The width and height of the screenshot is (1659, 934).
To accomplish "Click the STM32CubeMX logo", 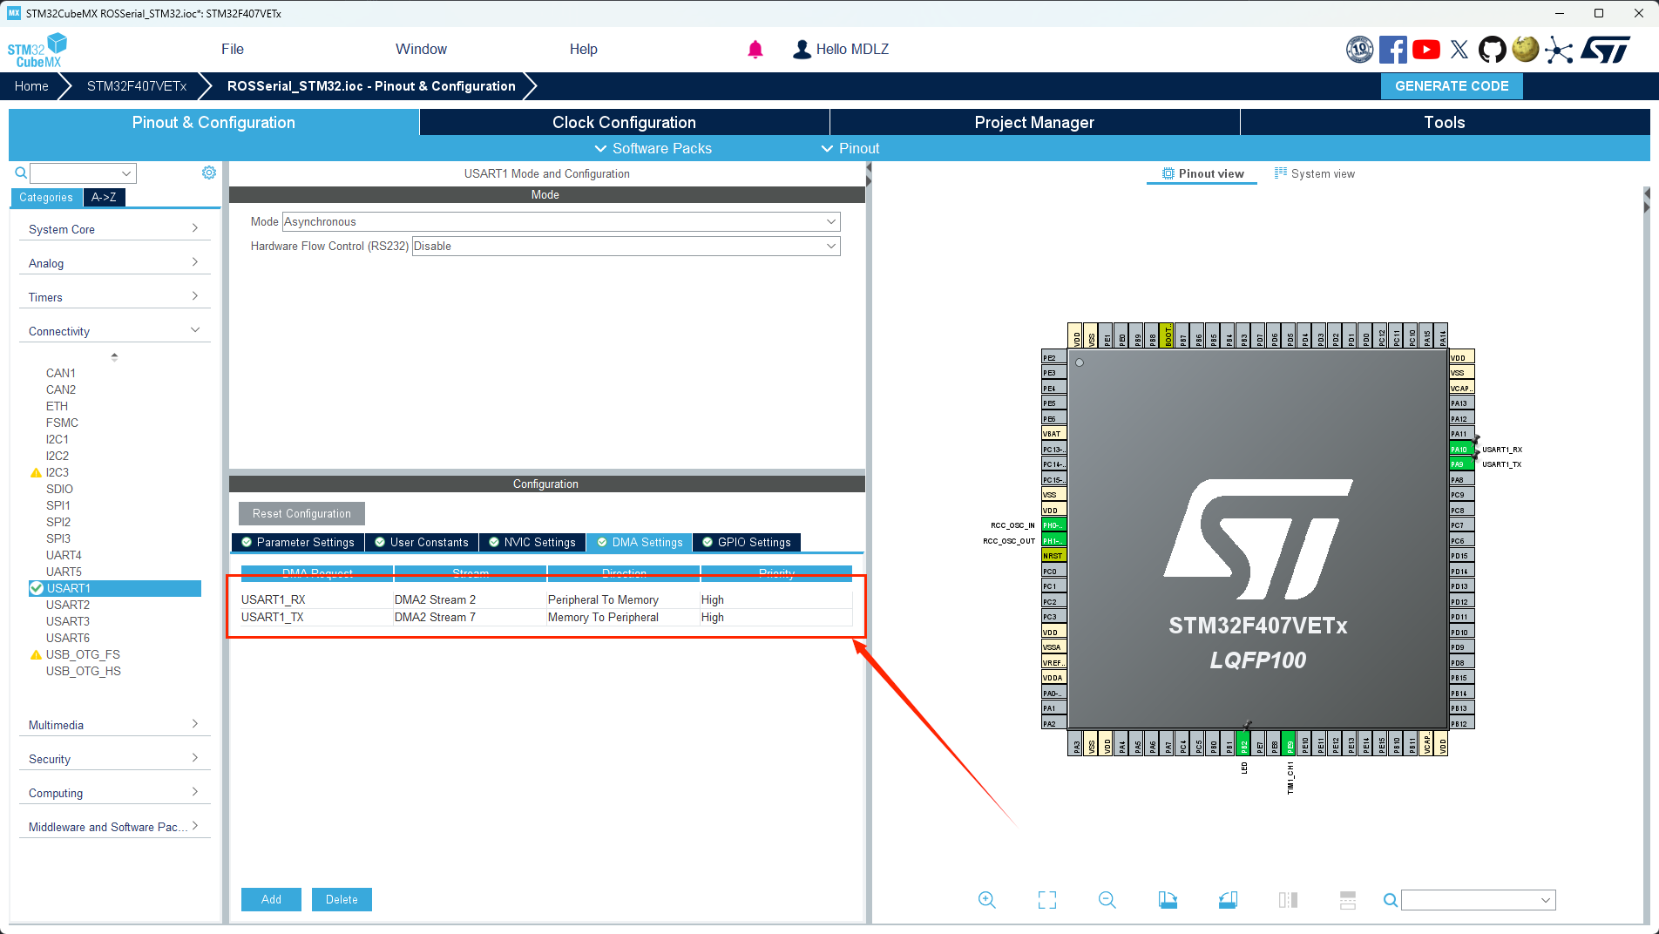I will coord(37,50).
